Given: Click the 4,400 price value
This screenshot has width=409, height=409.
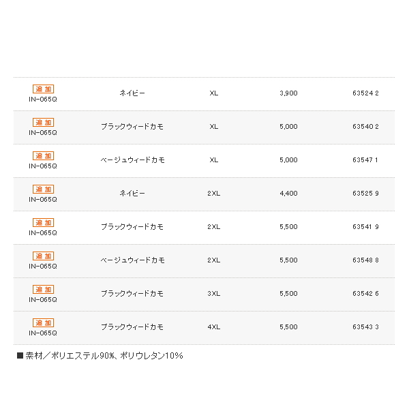Looking at the screenshot, I should coord(288,194).
